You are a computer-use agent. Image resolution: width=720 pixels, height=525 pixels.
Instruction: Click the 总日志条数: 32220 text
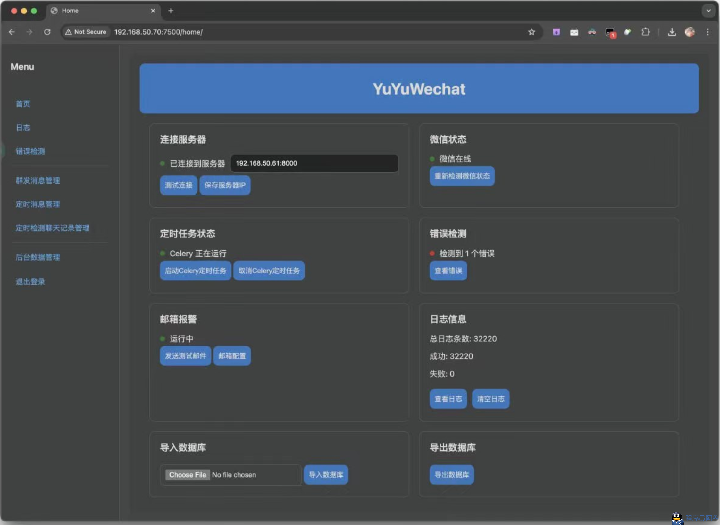coord(463,339)
